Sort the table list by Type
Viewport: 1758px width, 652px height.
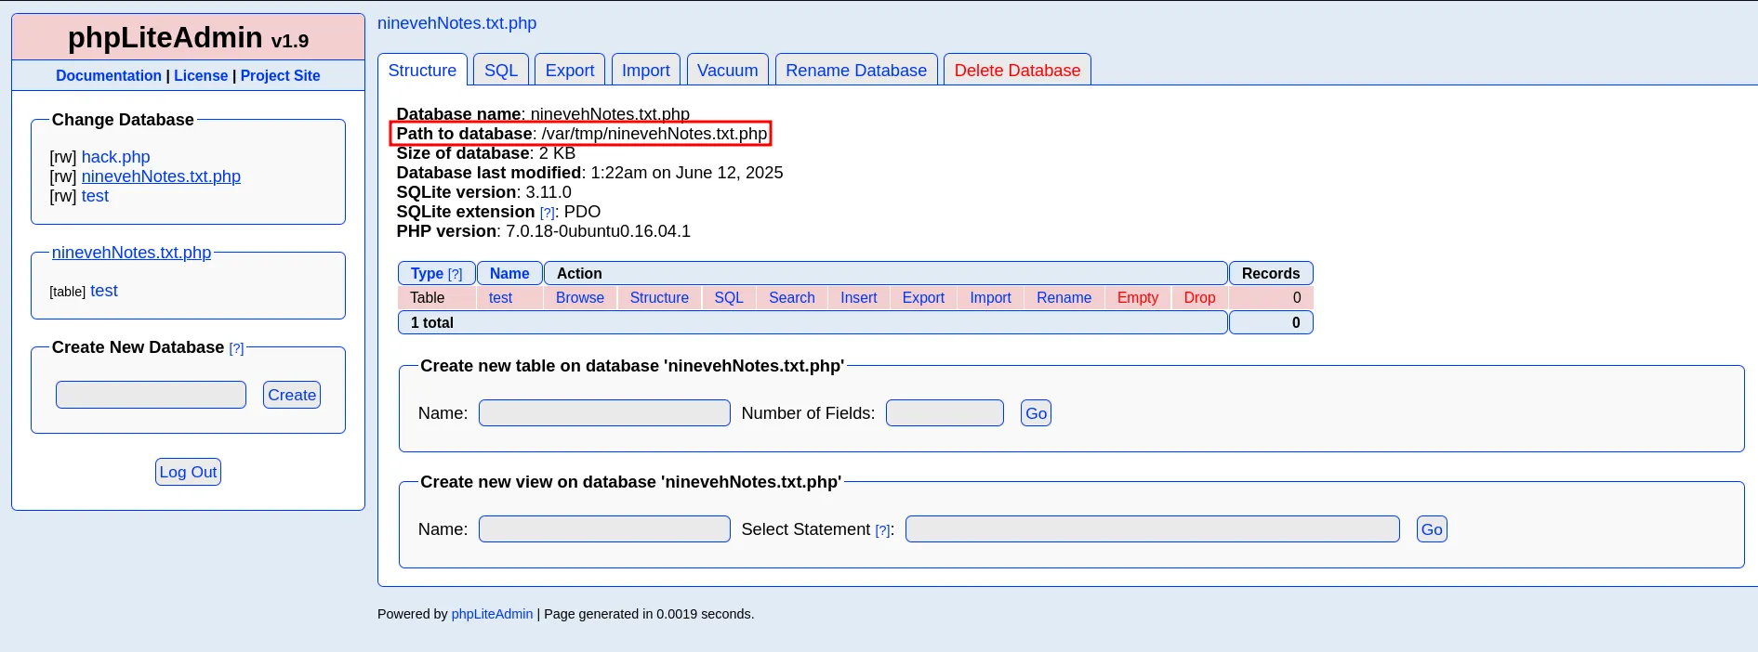click(427, 274)
